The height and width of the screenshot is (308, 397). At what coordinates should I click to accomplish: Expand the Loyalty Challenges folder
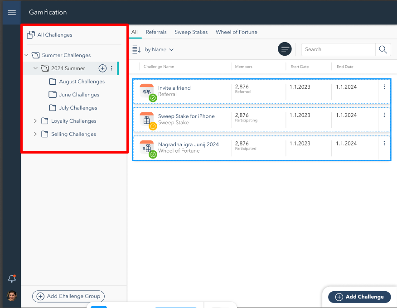pos(35,121)
